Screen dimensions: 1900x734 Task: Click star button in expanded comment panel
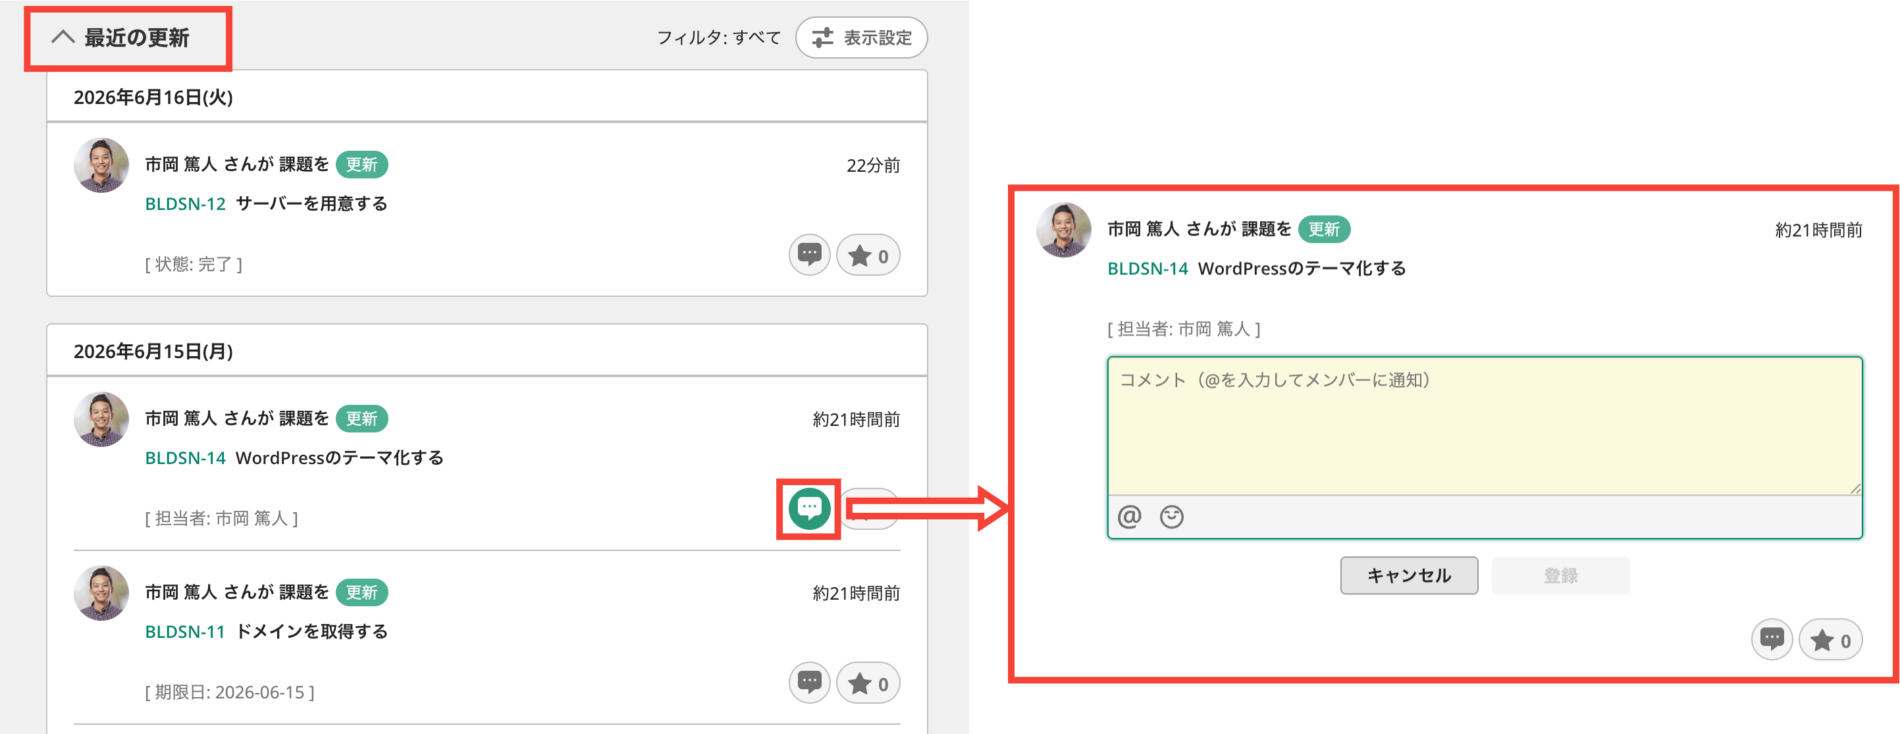click(x=1831, y=640)
